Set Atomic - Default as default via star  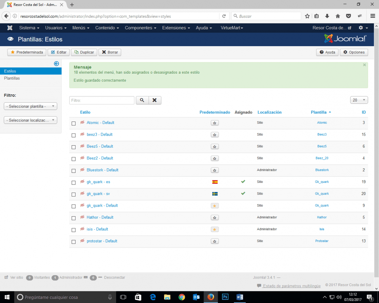click(215, 123)
